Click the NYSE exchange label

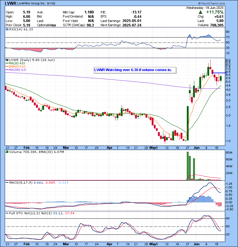(51, 4)
